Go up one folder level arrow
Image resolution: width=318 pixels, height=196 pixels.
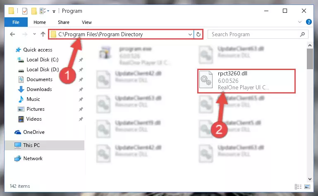point(43,34)
